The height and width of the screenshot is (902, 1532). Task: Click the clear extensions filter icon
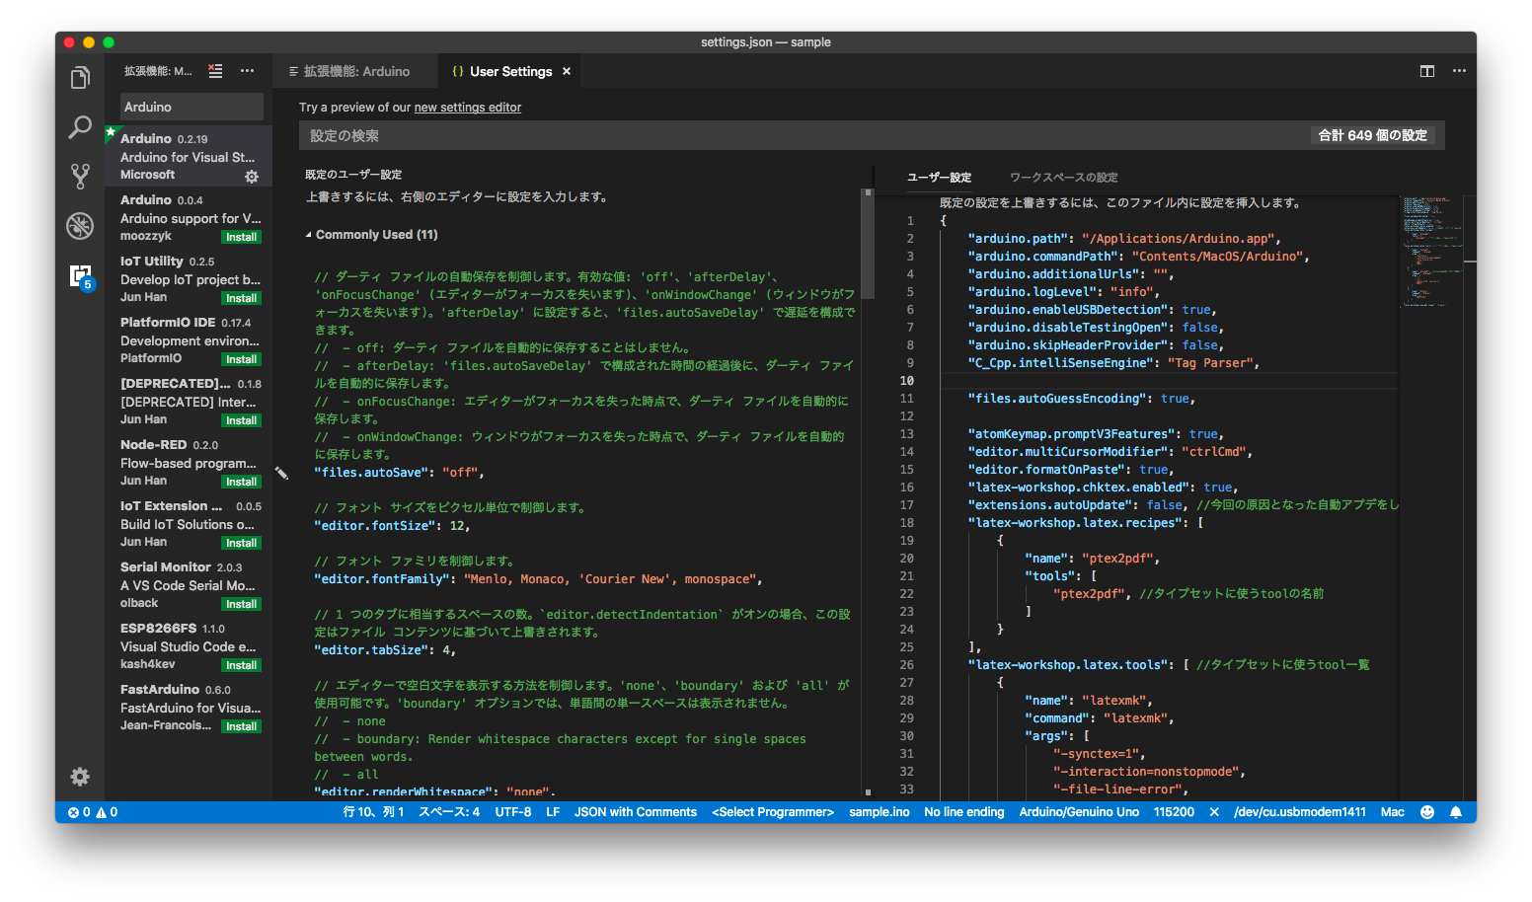point(215,70)
